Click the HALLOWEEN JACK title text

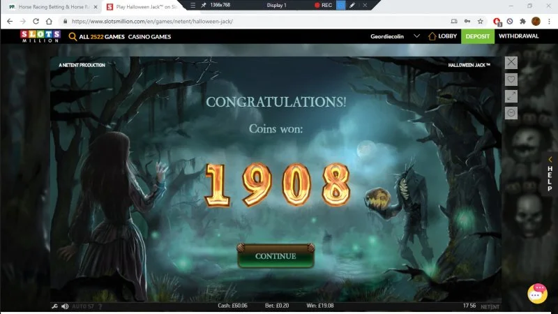click(x=469, y=65)
